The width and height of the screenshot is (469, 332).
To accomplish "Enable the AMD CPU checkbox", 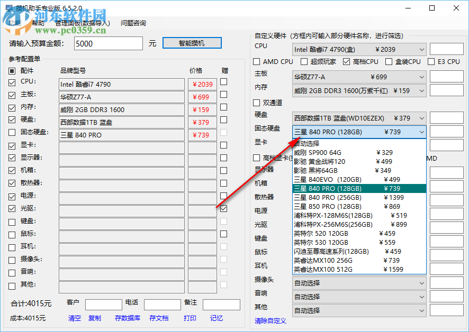I will click(x=258, y=61).
